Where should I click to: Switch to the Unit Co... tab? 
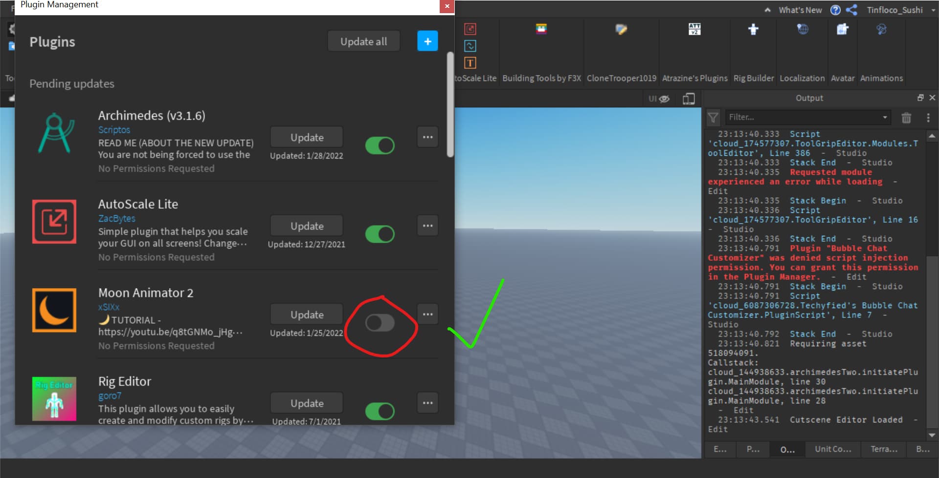[832, 449]
